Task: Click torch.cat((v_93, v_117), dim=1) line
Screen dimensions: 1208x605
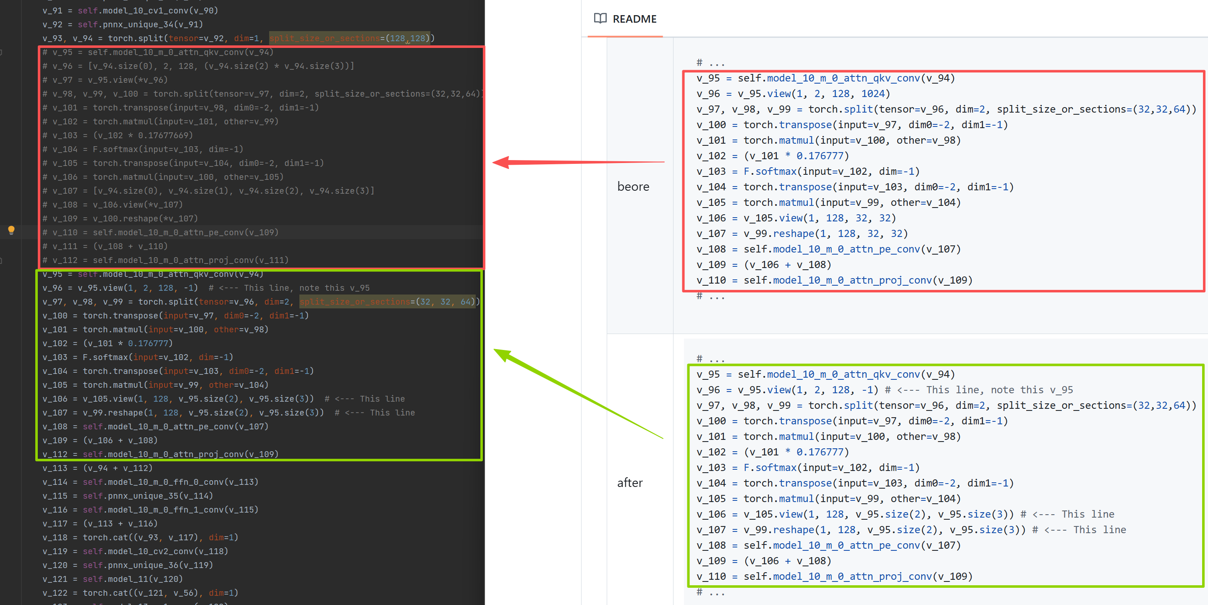Action: [x=160, y=537]
